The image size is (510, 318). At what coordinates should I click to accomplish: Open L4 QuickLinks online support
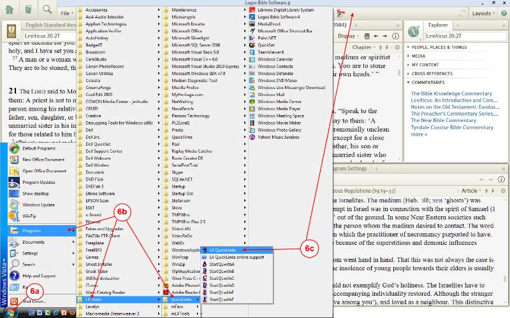[237, 257]
